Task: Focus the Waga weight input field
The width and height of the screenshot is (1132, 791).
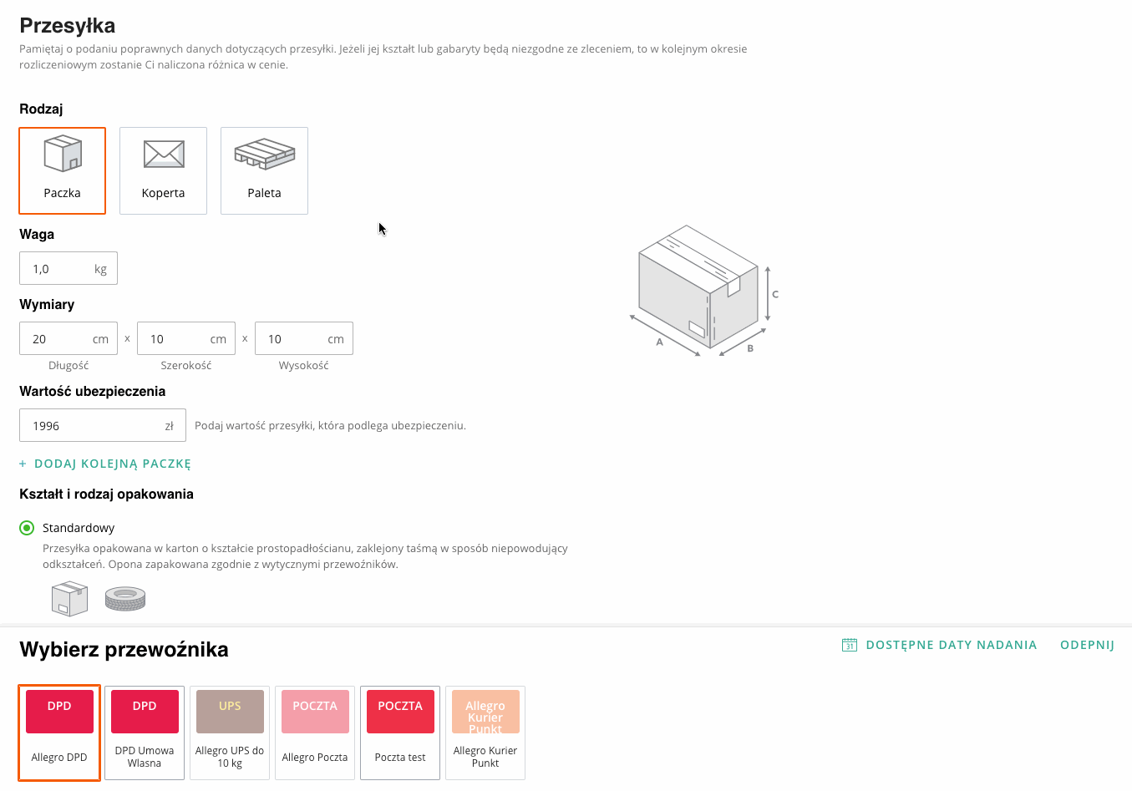Action: tap(58, 269)
